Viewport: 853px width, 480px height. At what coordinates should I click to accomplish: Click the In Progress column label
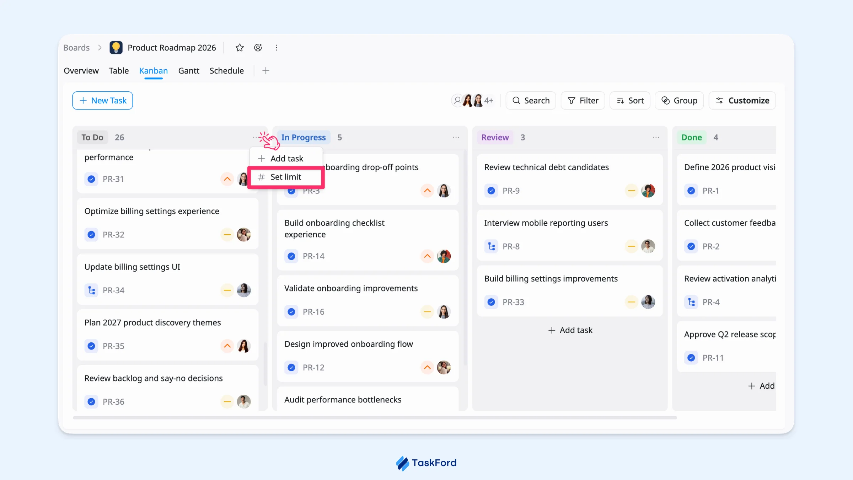click(304, 137)
